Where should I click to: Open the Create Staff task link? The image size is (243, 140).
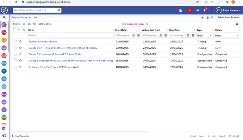pos(63,48)
